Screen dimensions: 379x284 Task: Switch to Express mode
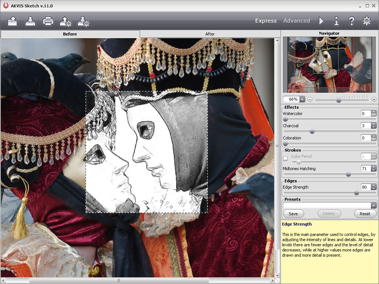[x=266, y=21]
